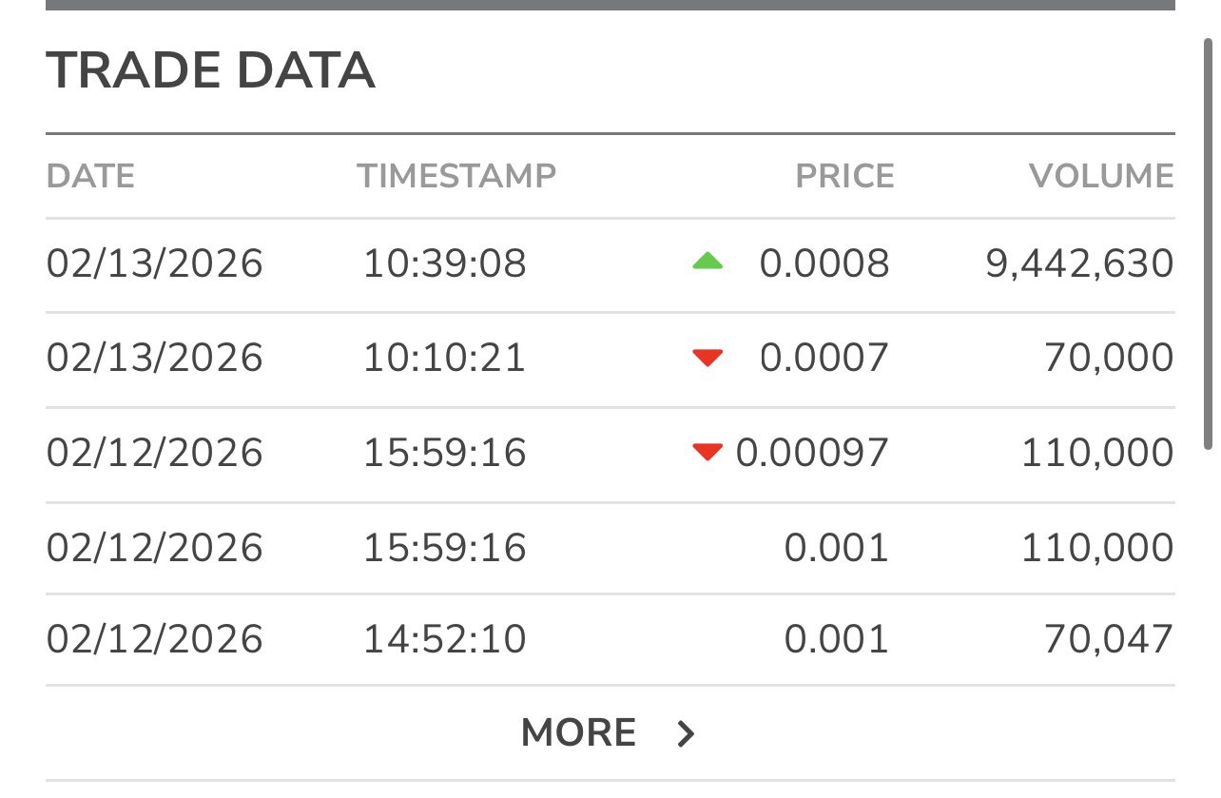Viewport: 1221px width, 798px height.
Task: Click the TIMESTAMP column header
Action: pyautogui.click(x=456, y=176)
